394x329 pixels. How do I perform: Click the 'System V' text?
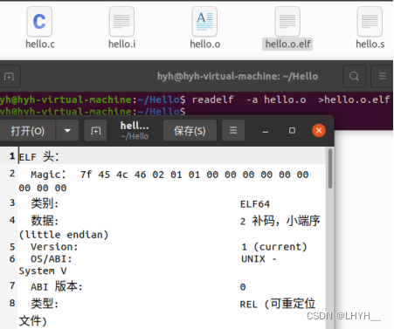coord(43,271)
